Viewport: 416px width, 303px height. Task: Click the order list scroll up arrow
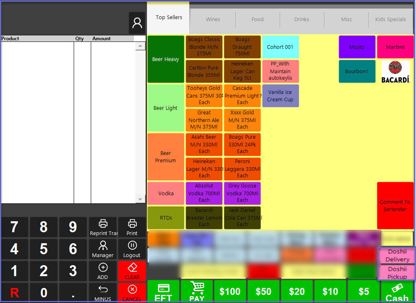(140, 46)
